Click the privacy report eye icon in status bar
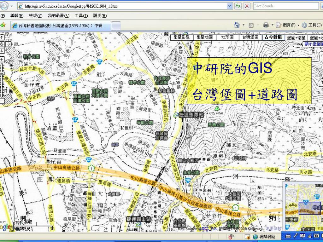Screen dimensions: 323x242 coord(231,237)
